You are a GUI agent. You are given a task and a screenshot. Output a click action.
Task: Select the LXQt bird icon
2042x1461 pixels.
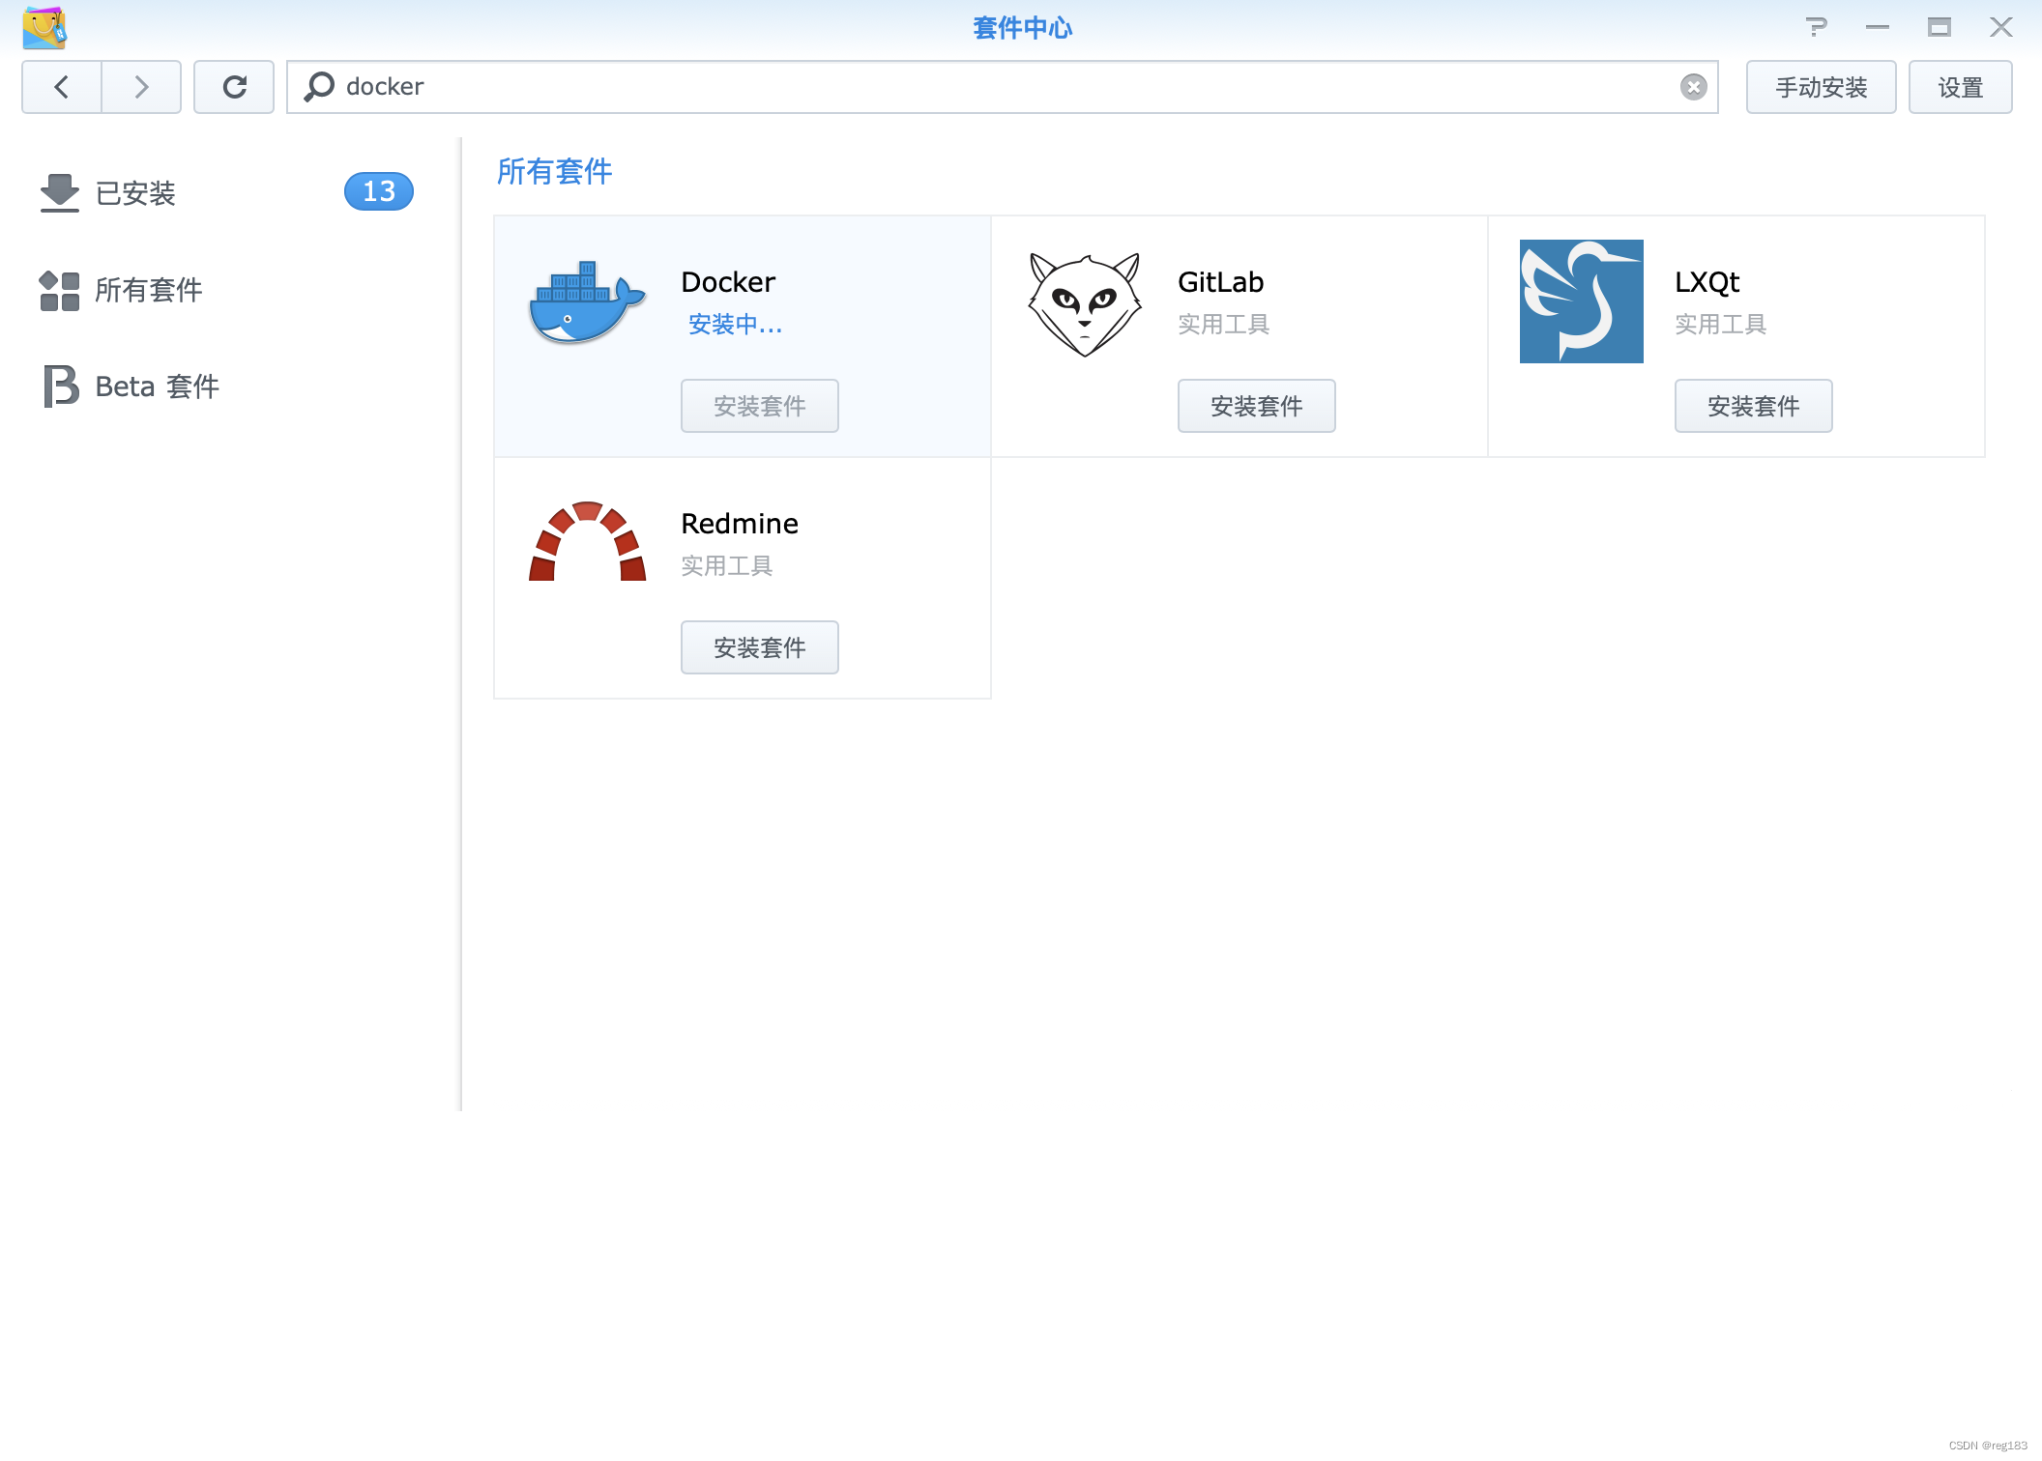coord(1581,301)
